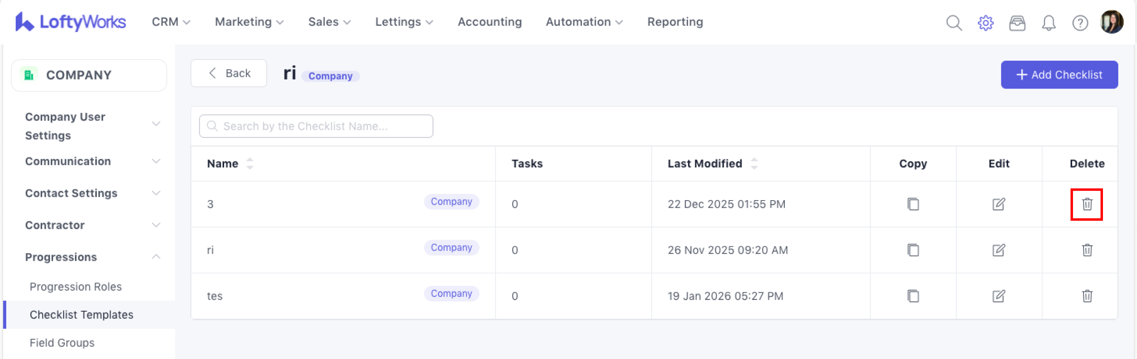Go to the Reporting menu item

click(x=674, y=22)
